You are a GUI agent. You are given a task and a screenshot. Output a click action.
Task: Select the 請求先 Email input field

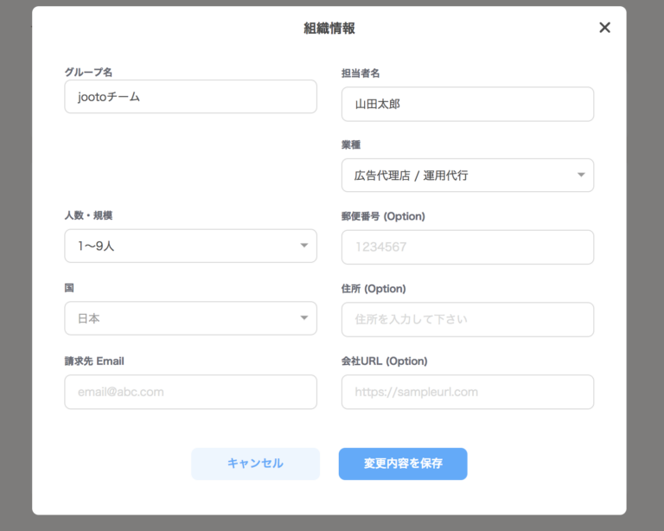(x=190, y=392)
